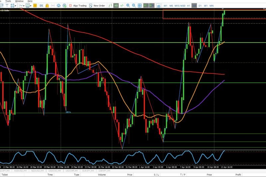266x177 pixels.
Task: Switch to the M5 timeframe
Action: point(171,6)
